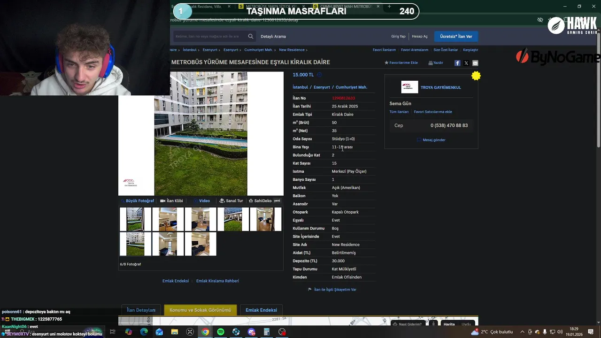The height and width of the screenshot is (338, 601).
Task: Open Task View in taskbar
Action: point(113,332)
